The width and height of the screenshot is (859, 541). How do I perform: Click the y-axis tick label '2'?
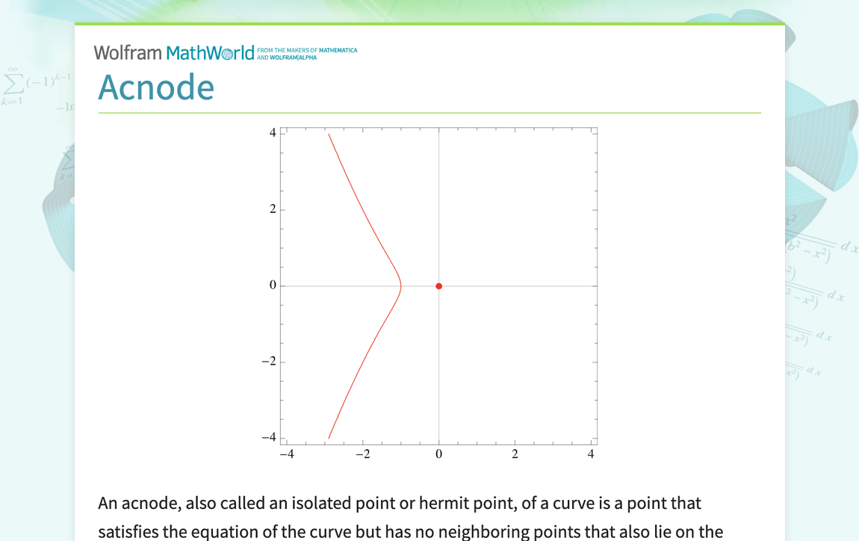click(274, 209)
